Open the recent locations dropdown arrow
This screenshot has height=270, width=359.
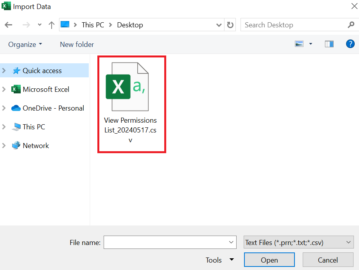[39, 25]
